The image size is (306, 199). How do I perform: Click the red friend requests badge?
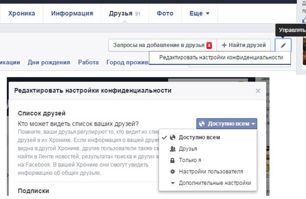point(209,45)
